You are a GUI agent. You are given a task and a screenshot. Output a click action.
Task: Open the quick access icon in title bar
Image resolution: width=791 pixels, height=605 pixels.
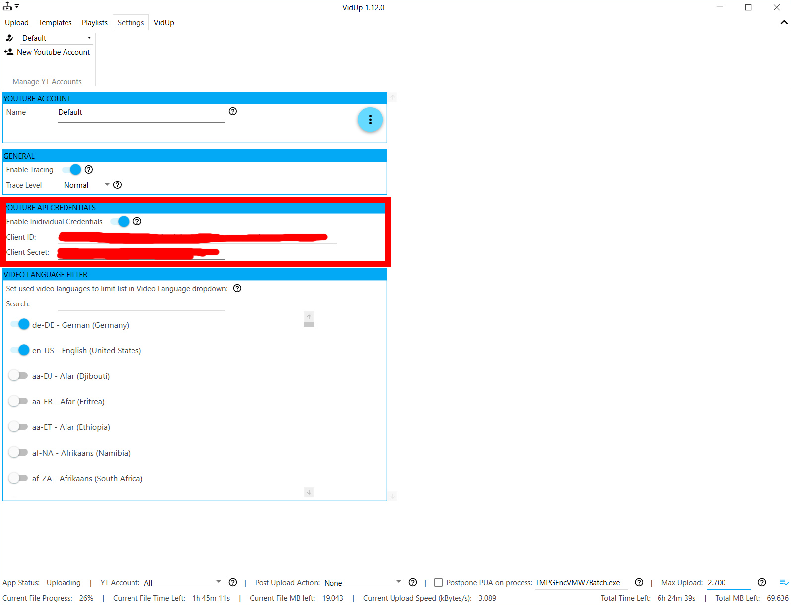tap(7, 6)
